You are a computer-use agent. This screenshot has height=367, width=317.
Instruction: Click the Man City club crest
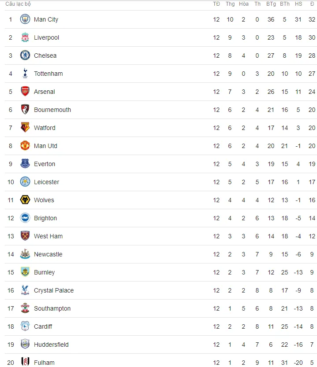pos(25,19)
